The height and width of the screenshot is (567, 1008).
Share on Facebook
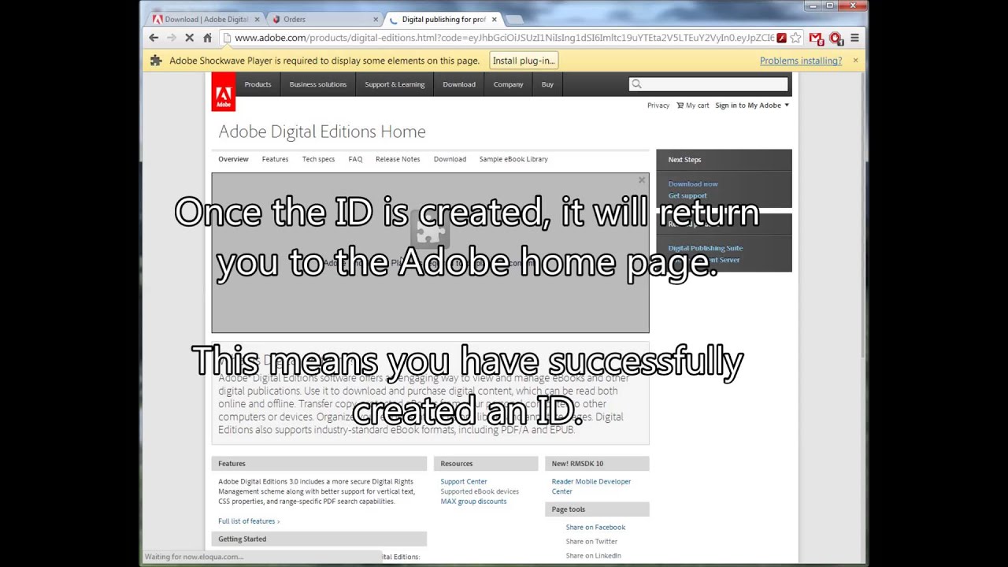595,528
